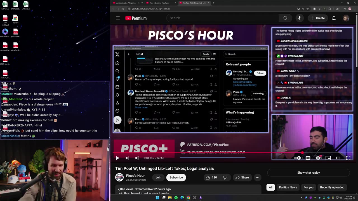
Task: Mute the video player volume
Action: coord(137,158)
